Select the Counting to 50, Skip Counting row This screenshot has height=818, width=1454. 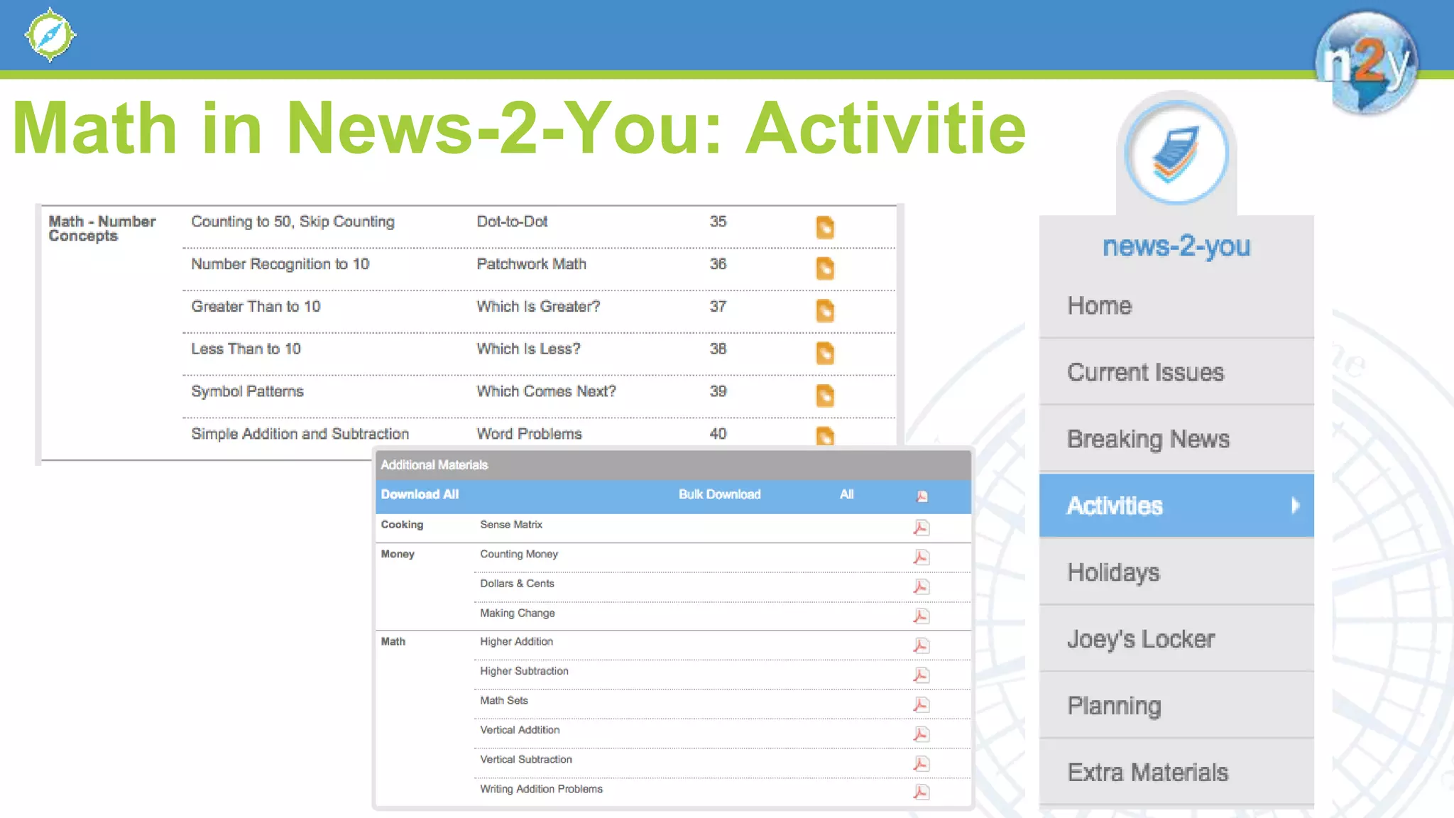539,227
